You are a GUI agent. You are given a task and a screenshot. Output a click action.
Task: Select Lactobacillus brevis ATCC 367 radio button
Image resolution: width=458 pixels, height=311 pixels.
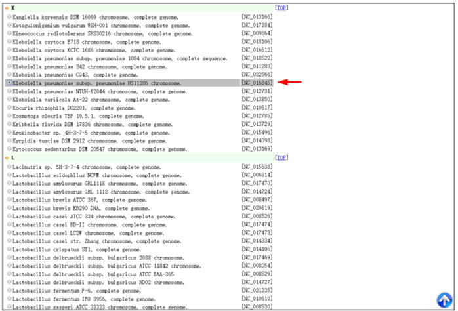pos(9,200)
